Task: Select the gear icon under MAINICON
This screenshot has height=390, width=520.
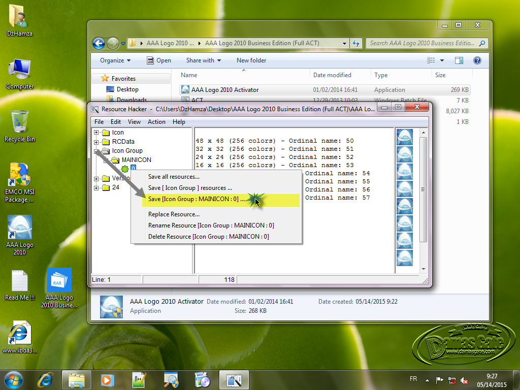Action: [x=125, y=169]
